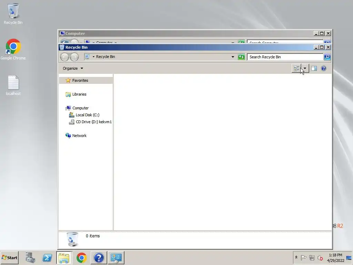
Task: Expand the address bar history dropdown
Action: click(233, 57)
